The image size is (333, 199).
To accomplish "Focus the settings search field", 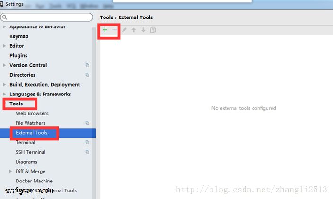I will tap(47, 17).
